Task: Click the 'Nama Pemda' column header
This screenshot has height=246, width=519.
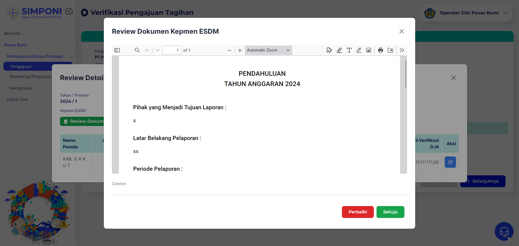Action: tap(76, 143)
